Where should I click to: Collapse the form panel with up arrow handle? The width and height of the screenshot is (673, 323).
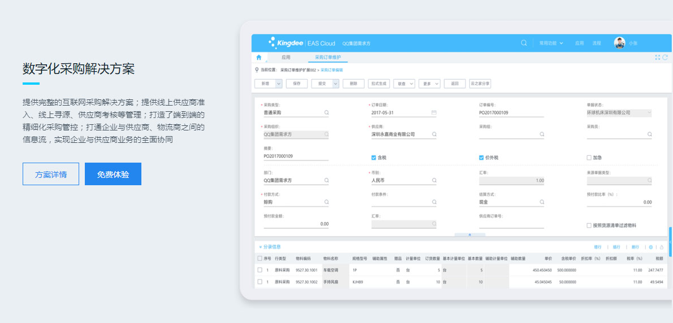coord(469,234)
